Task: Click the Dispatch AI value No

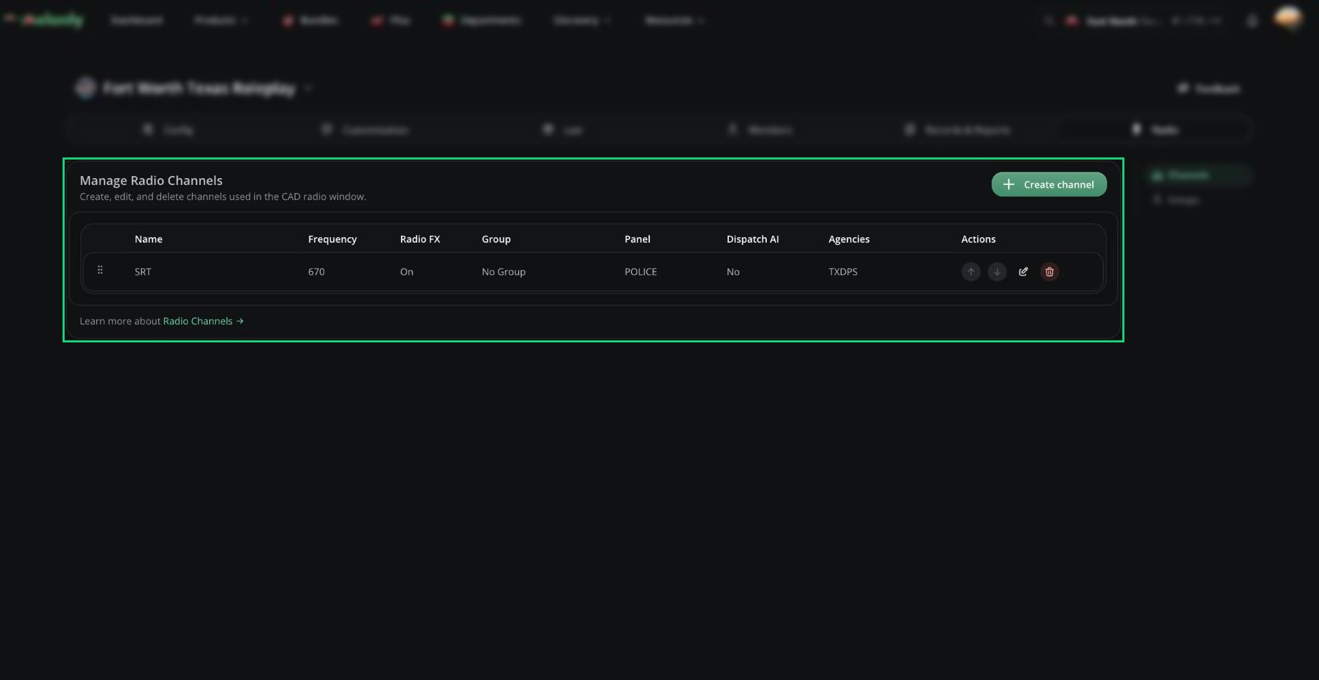Action: click(733, 272)
